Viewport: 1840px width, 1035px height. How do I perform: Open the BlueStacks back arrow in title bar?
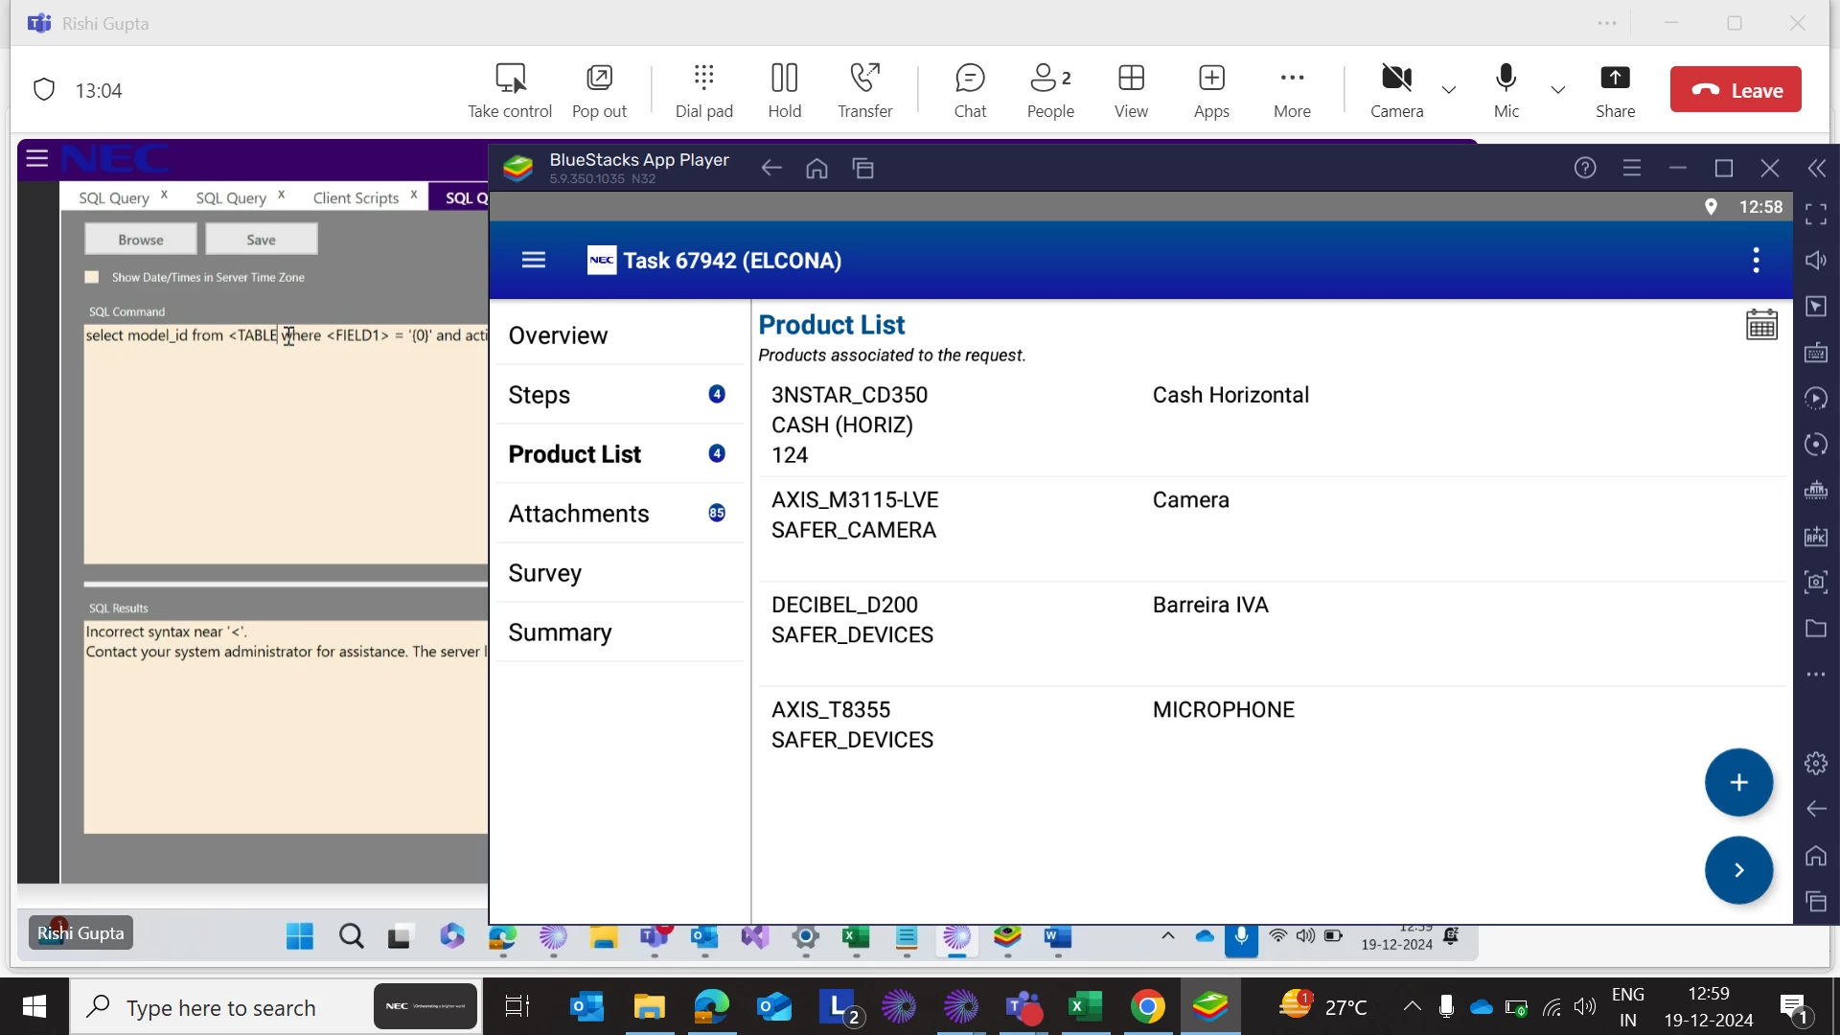point(770,169)
